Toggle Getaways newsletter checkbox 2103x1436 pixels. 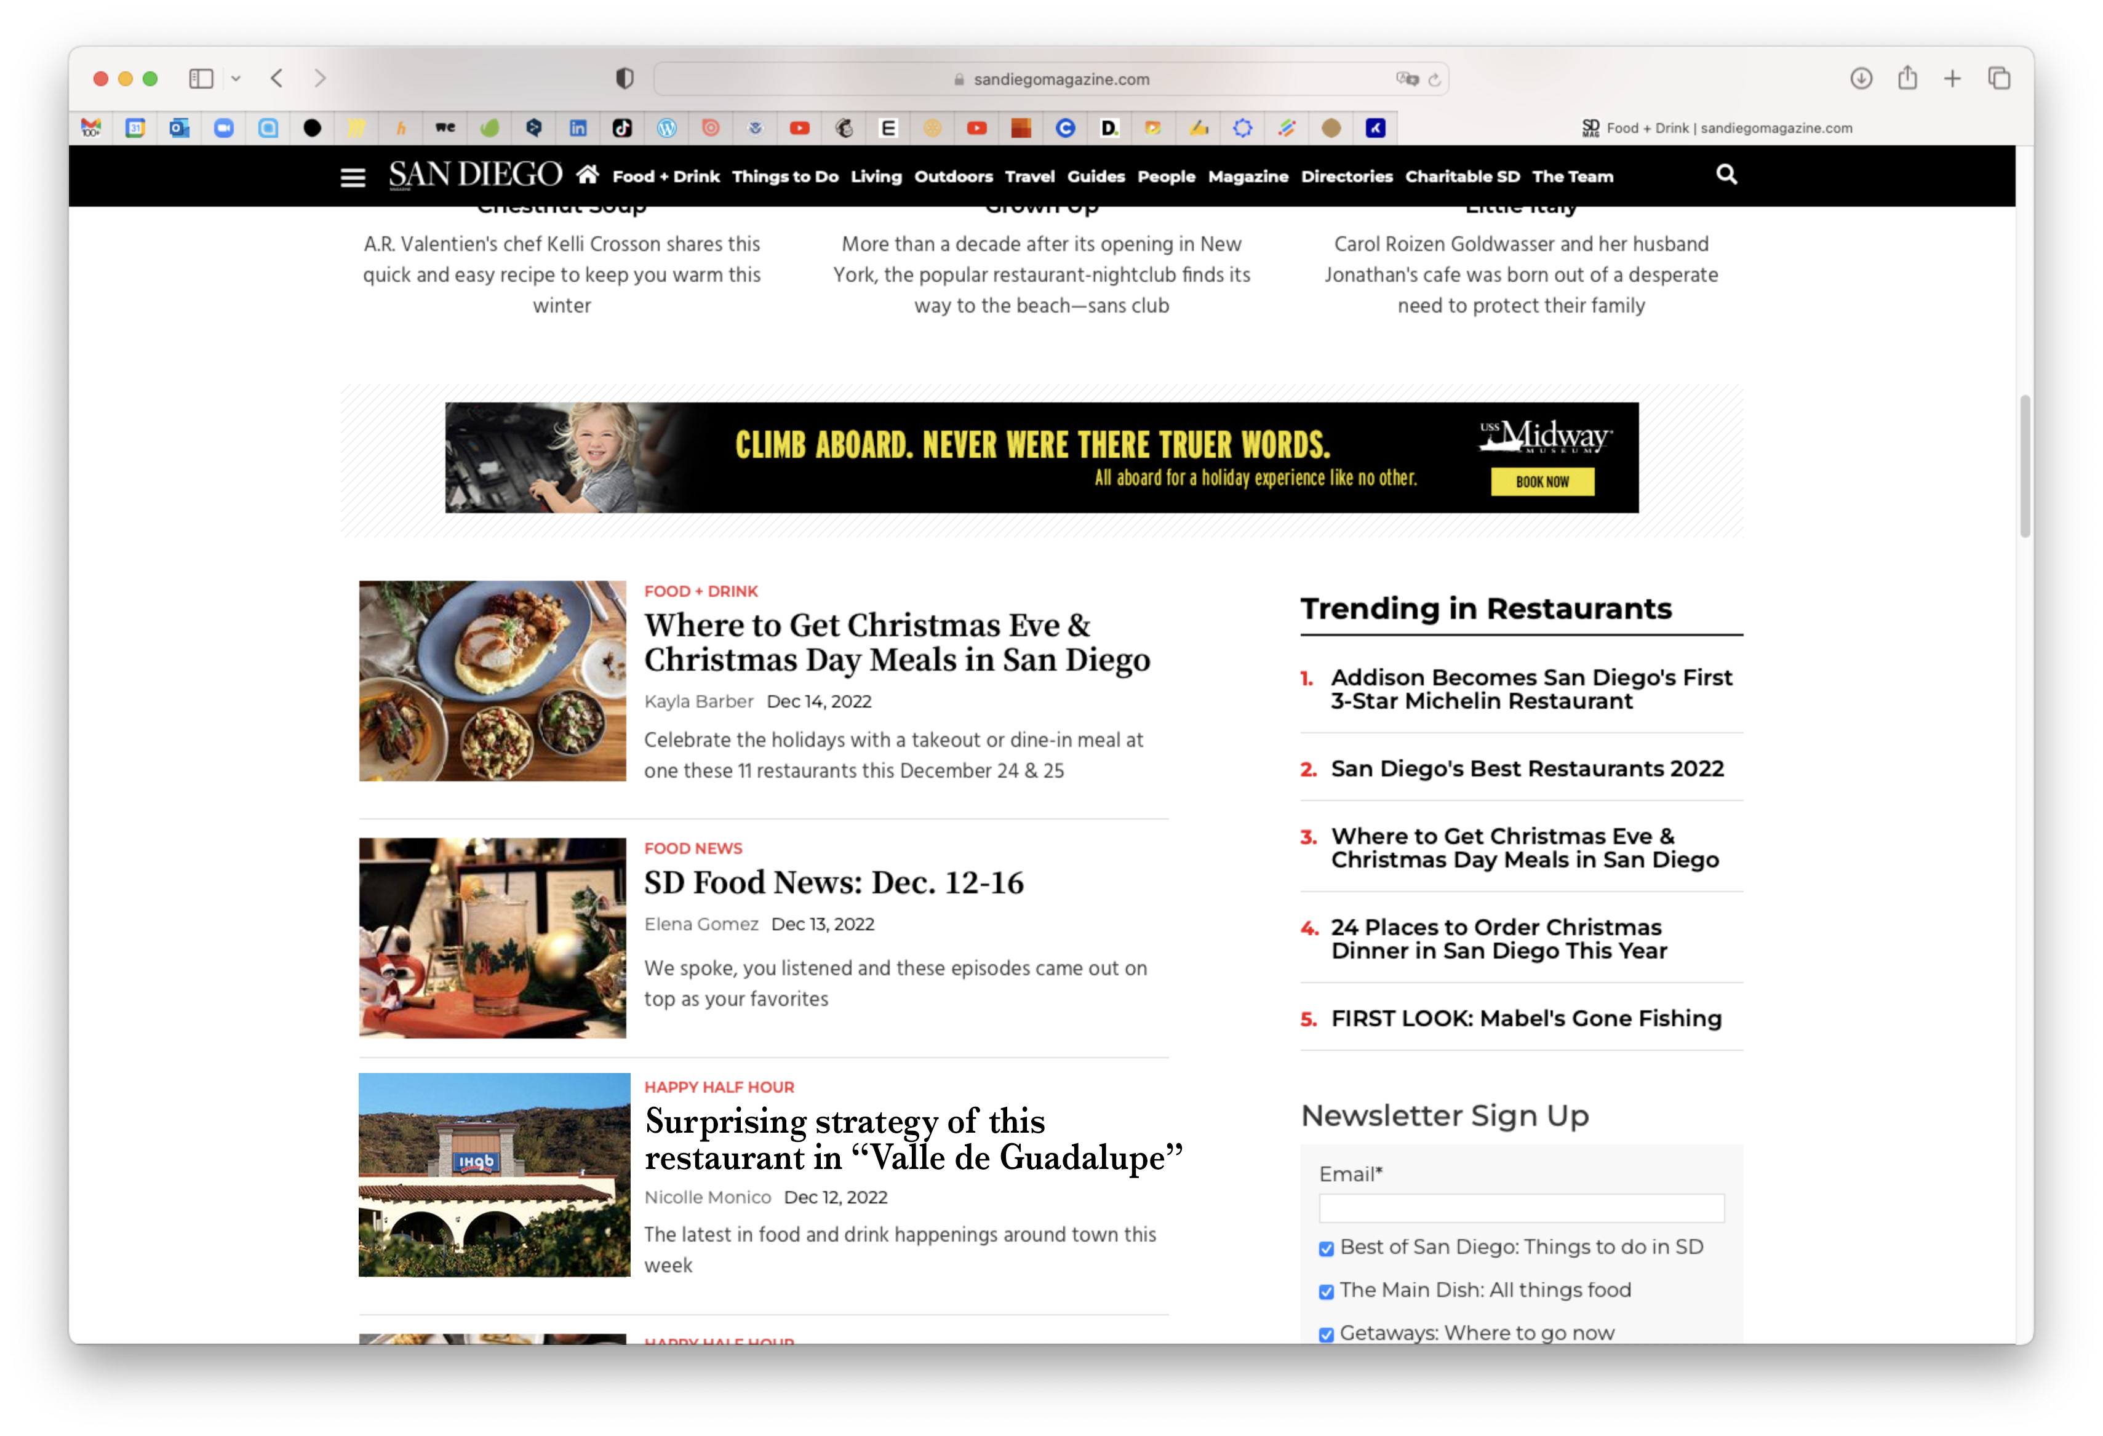tap(1326, 1334)
